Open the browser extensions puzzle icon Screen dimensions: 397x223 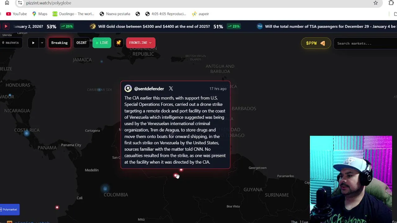pyautogui.click(x=391, y=3)
